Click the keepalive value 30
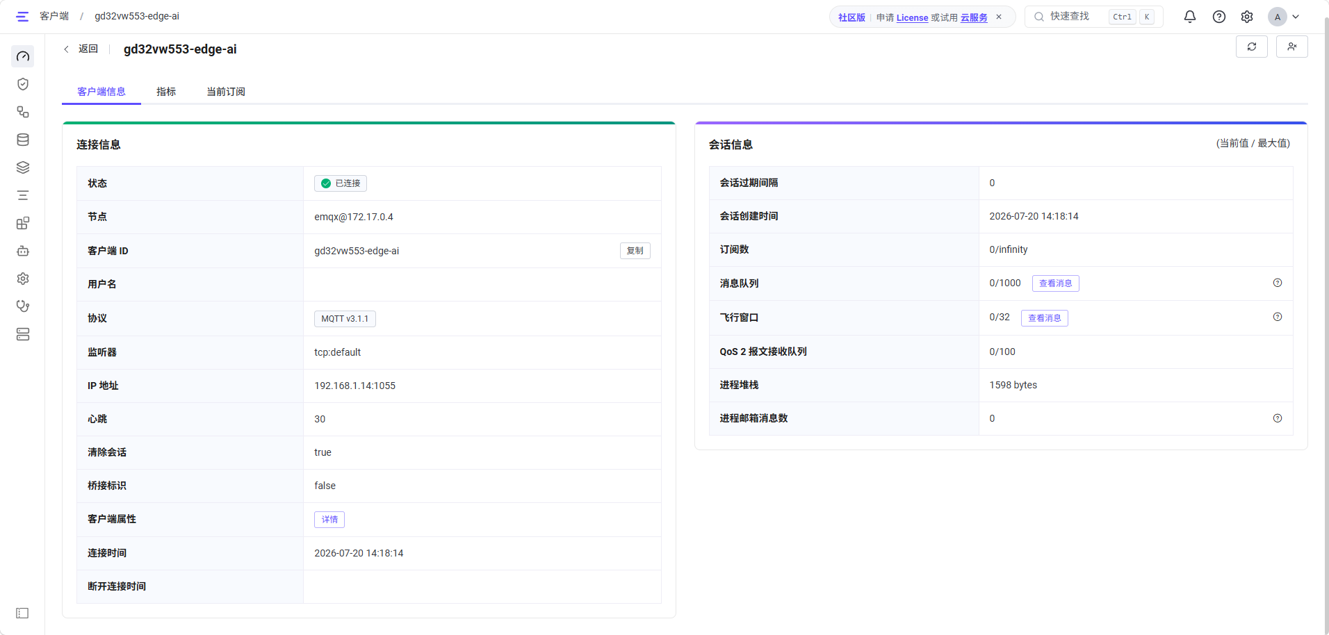Image resolution: width=1329 pixels, height=635 pixels. [320, 419]
